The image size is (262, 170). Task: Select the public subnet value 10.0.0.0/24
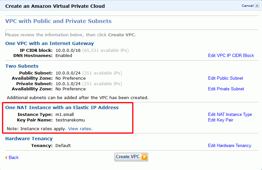point(68,73)
